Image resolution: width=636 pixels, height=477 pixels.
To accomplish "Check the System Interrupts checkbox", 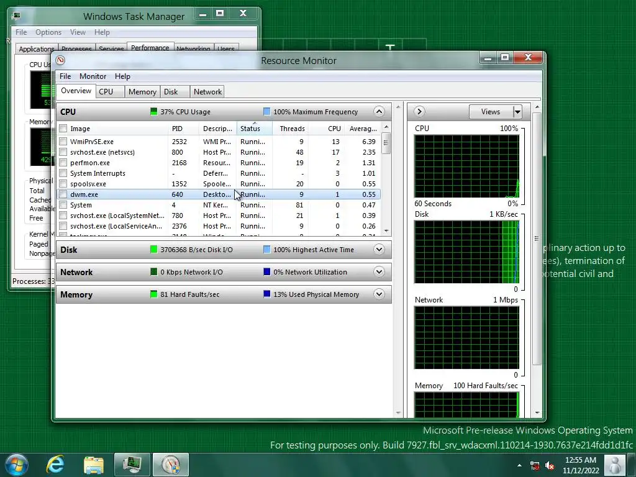I will pos(63,173).
